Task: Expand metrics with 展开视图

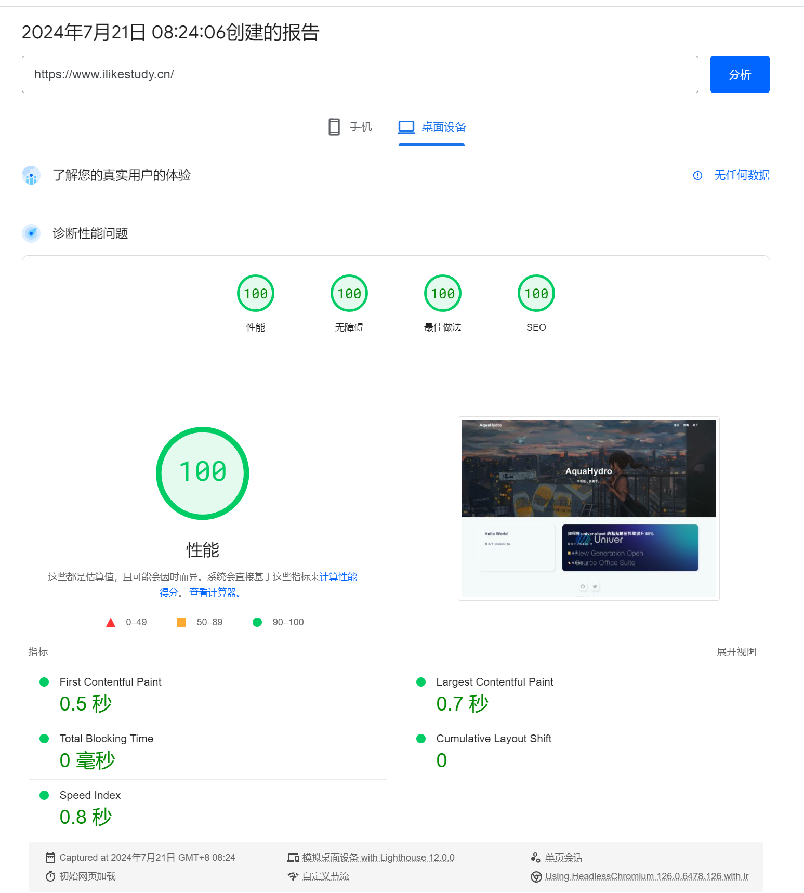Action: point(736,652)
